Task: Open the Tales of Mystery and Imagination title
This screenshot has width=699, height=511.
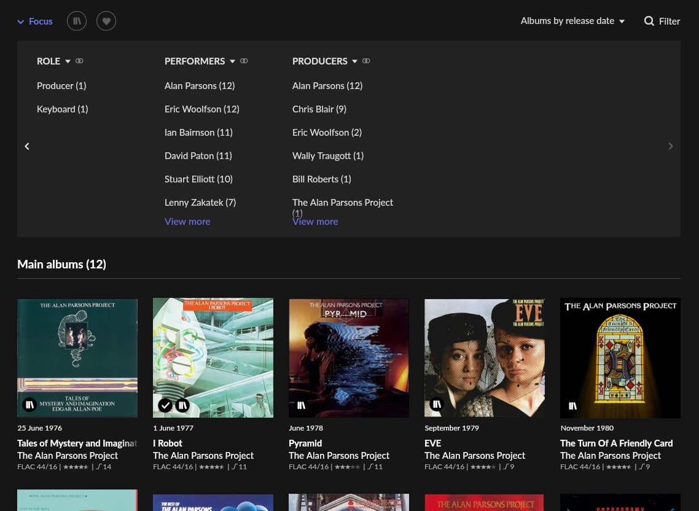Action: pos(77,443)
